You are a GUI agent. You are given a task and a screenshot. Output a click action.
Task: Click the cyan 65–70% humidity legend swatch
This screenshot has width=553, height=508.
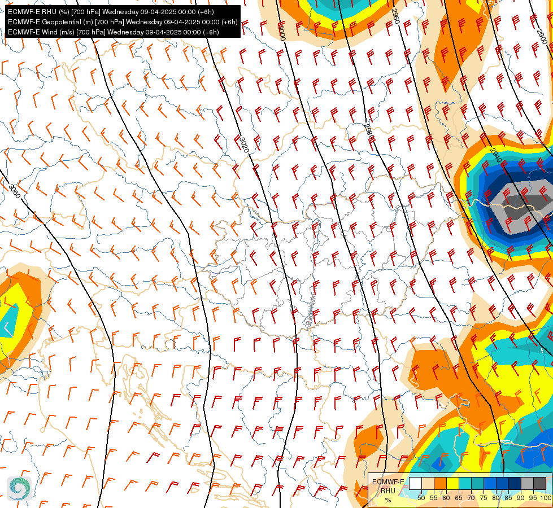[x=465, y=483]
